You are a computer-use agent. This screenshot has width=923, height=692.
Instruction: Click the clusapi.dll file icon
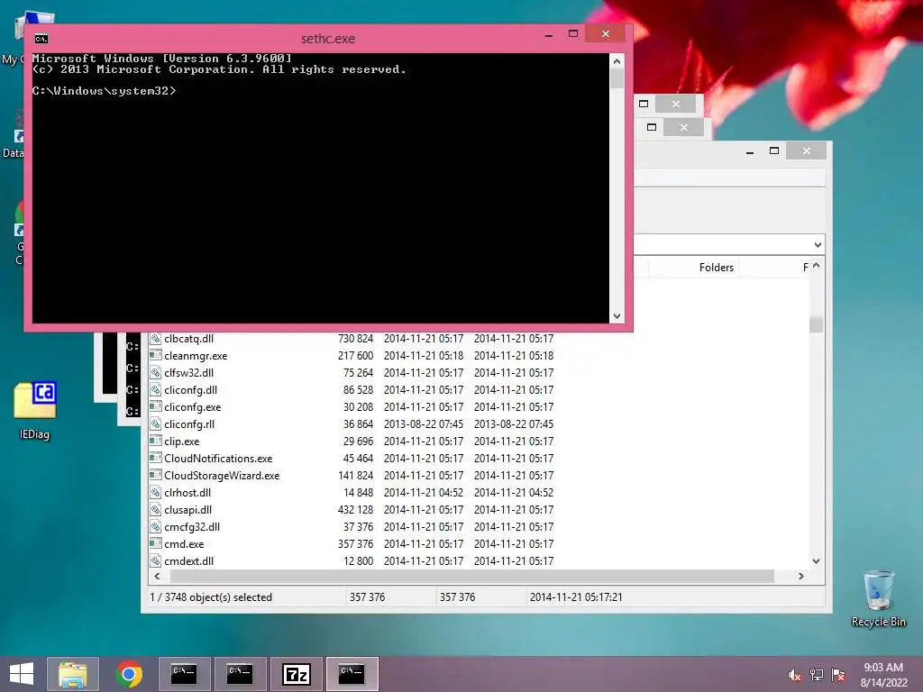[x=155, y=509]
